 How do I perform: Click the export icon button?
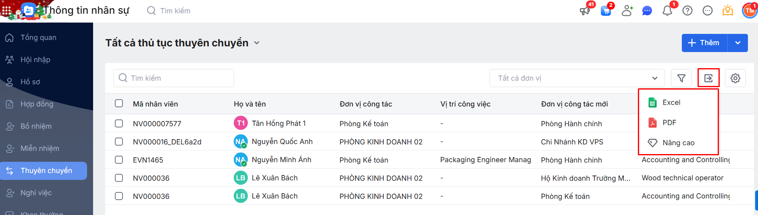pyautogui.click(x=708, y=78)
